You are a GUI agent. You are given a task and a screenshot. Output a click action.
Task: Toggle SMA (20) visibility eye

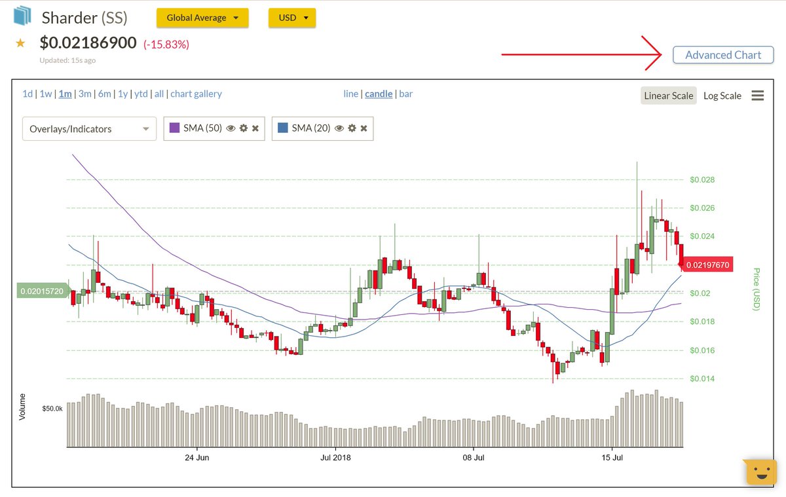[339, 128]
